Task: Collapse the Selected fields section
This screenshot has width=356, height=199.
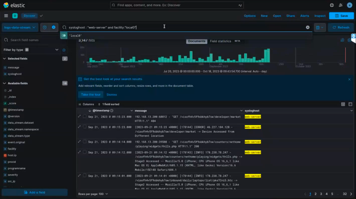Action: [x=4, y=59]
